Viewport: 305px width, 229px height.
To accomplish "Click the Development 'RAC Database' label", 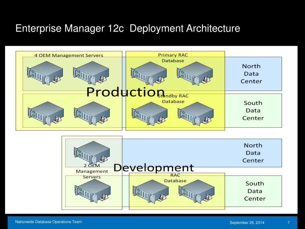I will tap(175, 178).
